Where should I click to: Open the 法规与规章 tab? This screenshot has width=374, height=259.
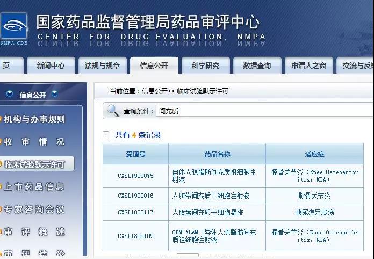[102, 66]
